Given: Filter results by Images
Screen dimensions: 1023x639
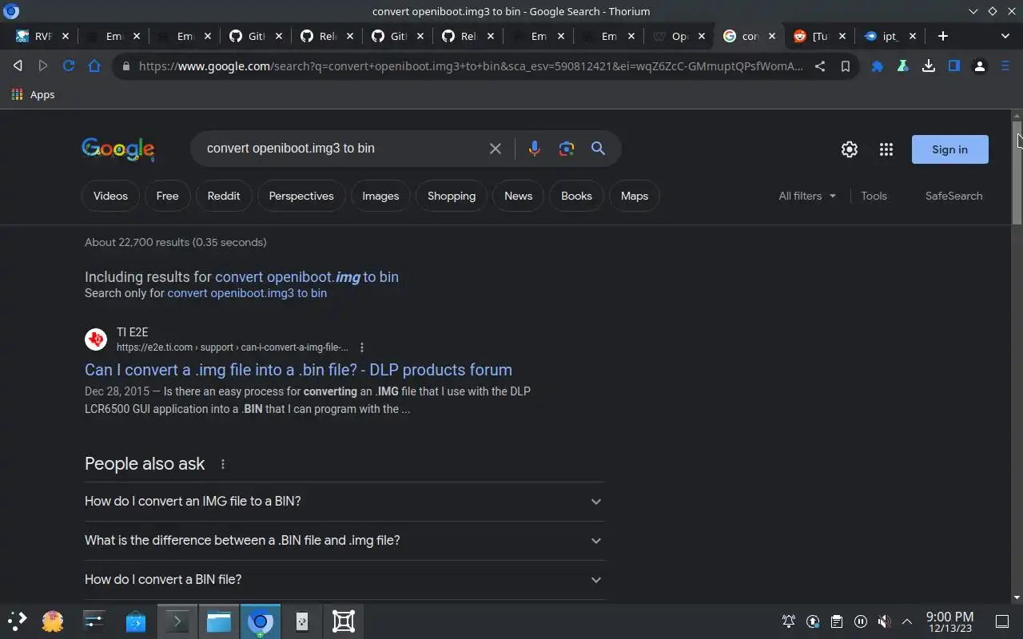Looking at the screenshot, I should click(380, 196).
